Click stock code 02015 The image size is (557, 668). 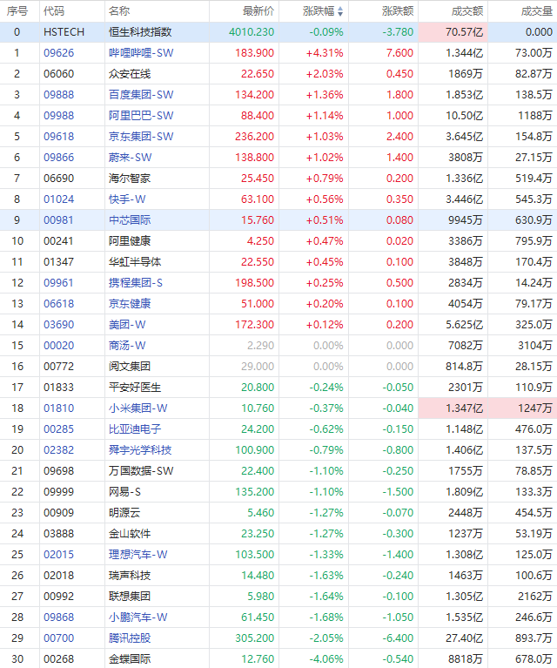point(59,554)
